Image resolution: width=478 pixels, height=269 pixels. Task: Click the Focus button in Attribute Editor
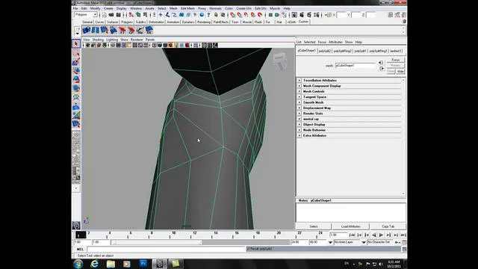(396, 60)
